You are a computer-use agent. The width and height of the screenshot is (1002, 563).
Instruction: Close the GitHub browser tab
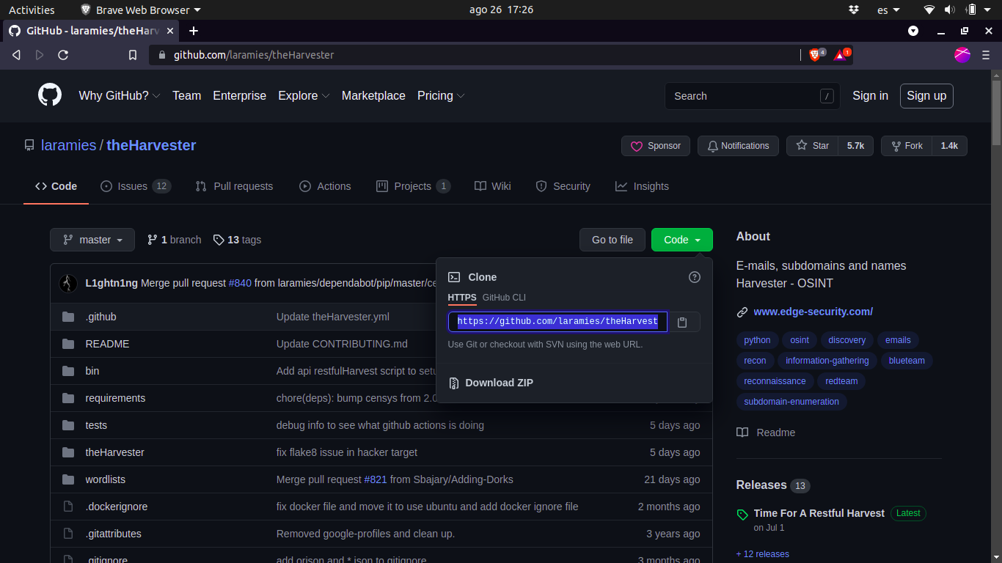(170, 31)
